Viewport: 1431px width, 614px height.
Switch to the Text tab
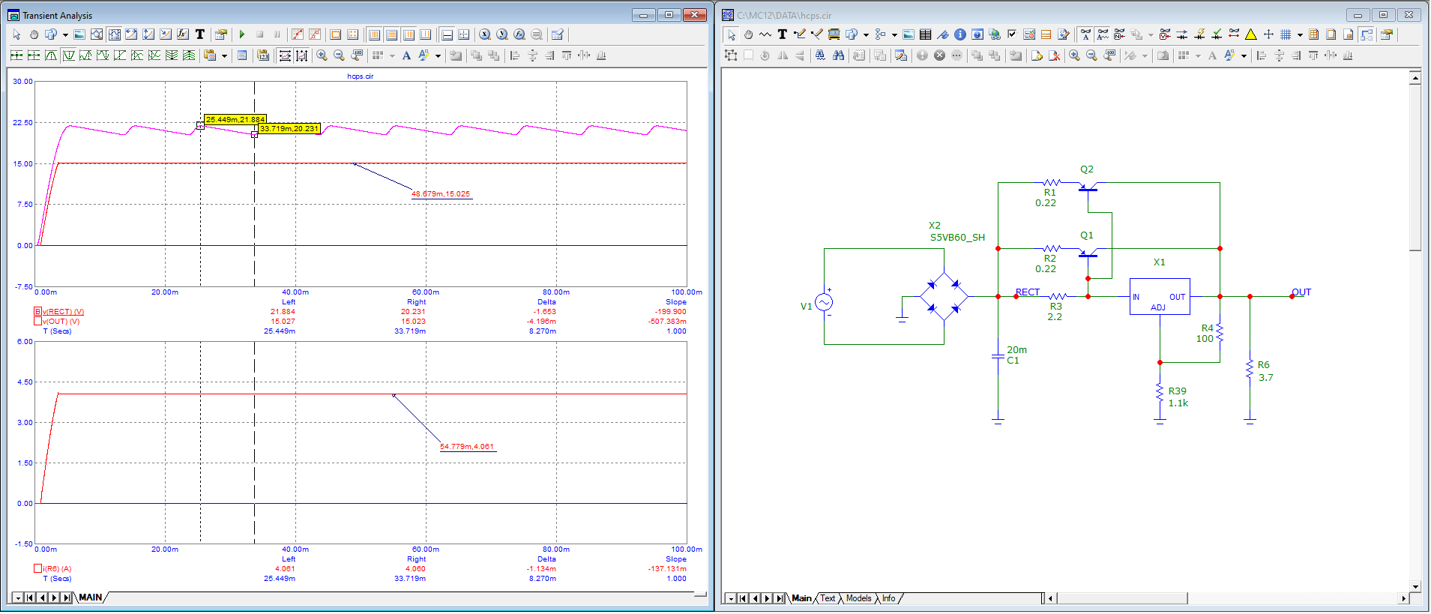click(828, 598)
